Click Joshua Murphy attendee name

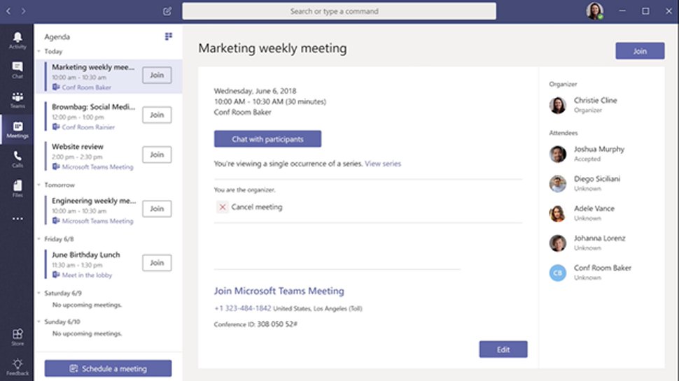point(599,149)
